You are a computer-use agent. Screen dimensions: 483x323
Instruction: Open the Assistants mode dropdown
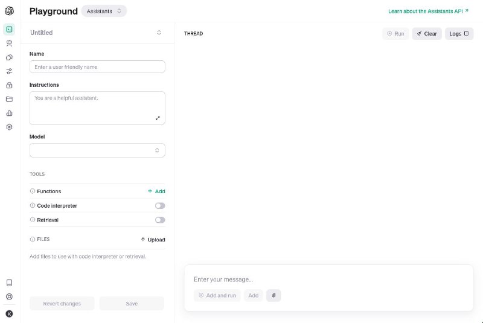click(104, 11)
